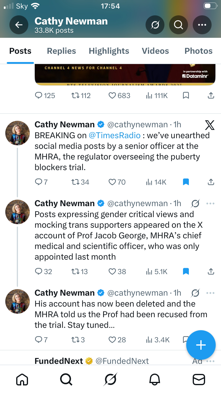The width and height of the screenshot is (221, 394).
Task: Open search in Cathy Newman's profile
Action: (x=178, y=25)
